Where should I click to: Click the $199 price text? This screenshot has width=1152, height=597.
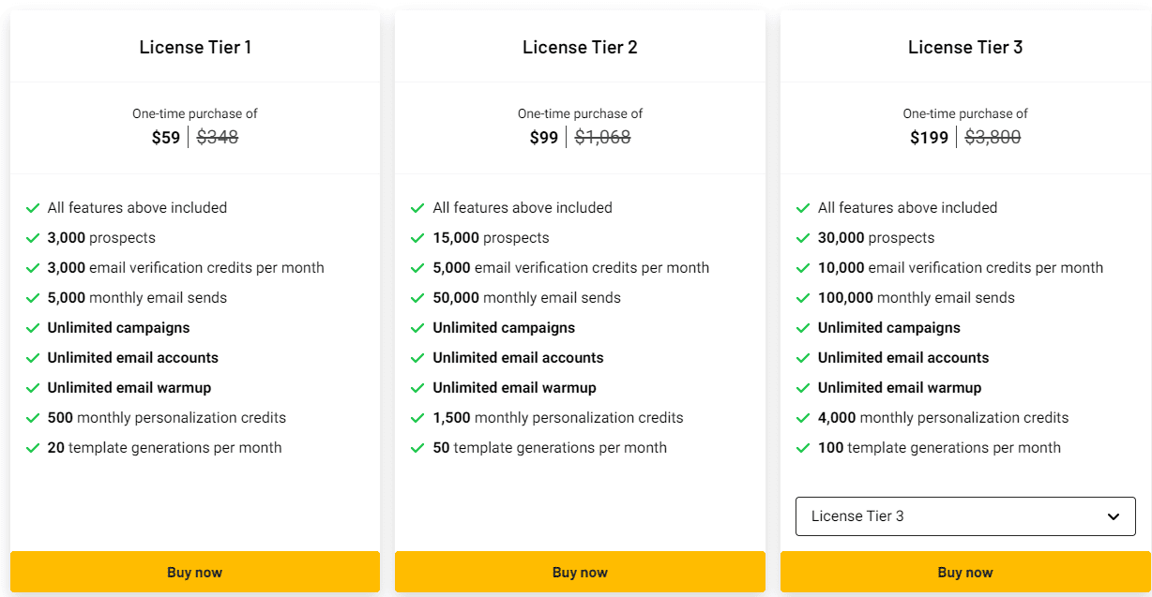(x=930, y=138)
